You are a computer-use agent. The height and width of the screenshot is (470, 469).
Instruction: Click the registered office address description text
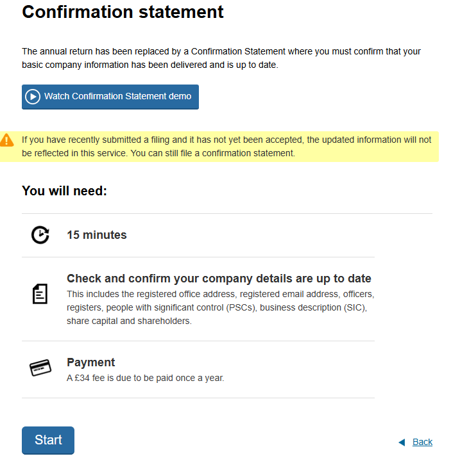pyautogui.click(x=221, y=307)
